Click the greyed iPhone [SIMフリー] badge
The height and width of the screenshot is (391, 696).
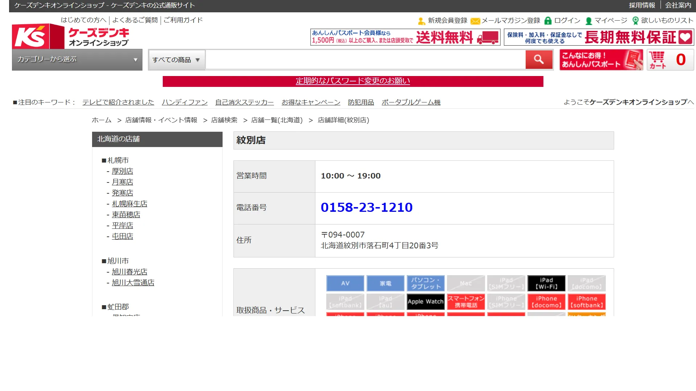pyautogui.click(x=506, y=302)
